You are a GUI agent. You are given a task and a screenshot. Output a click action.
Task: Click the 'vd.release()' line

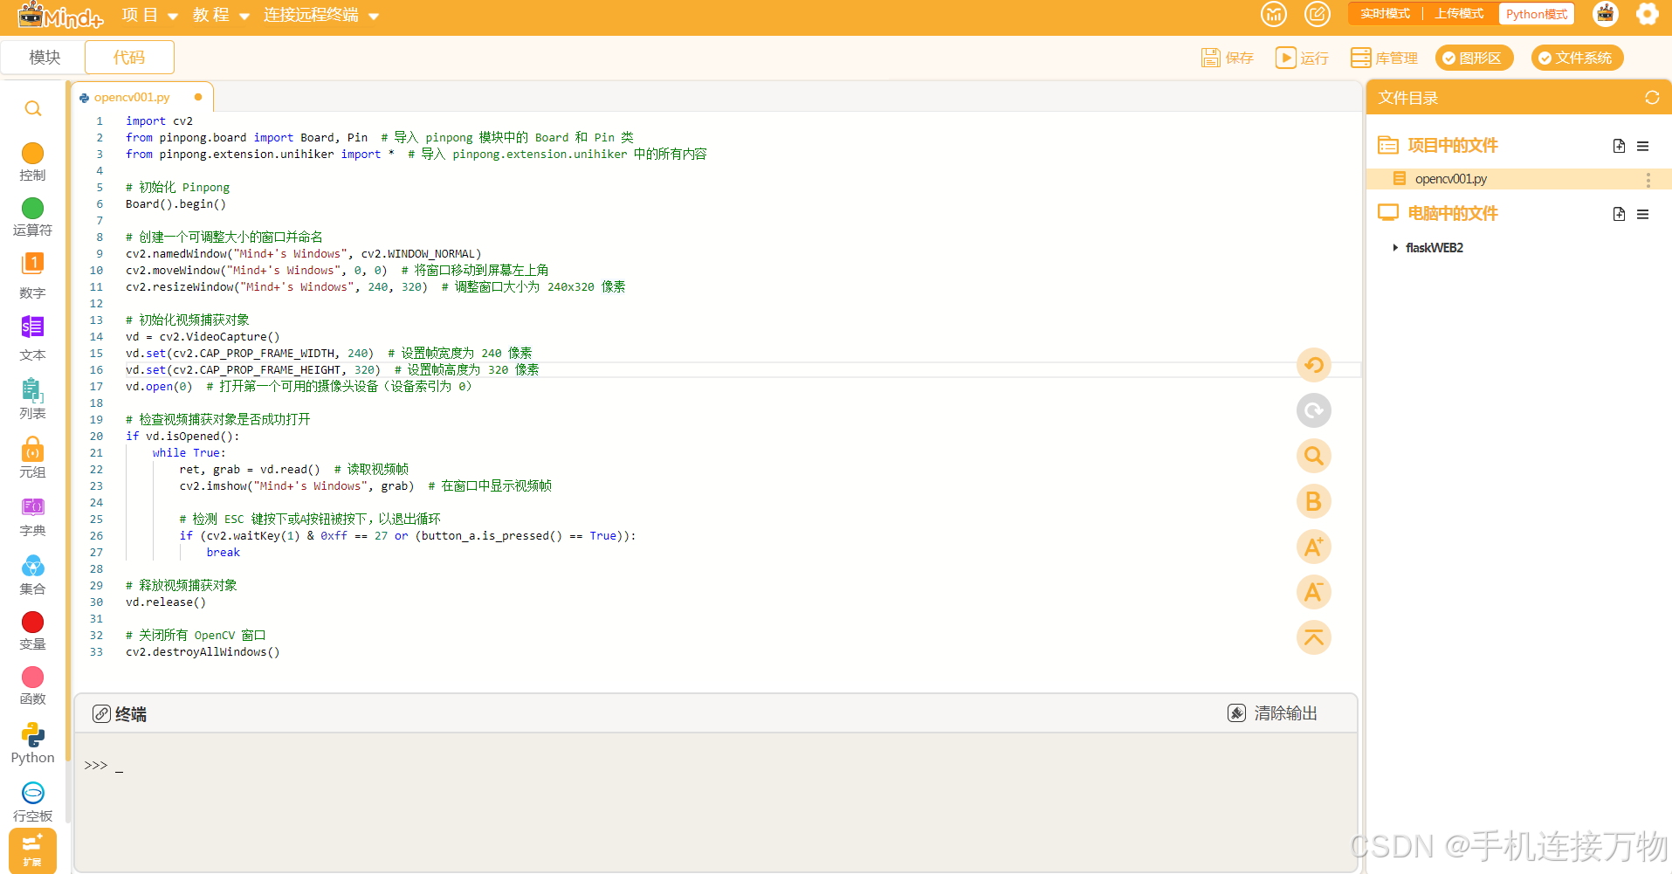[166, 602]
